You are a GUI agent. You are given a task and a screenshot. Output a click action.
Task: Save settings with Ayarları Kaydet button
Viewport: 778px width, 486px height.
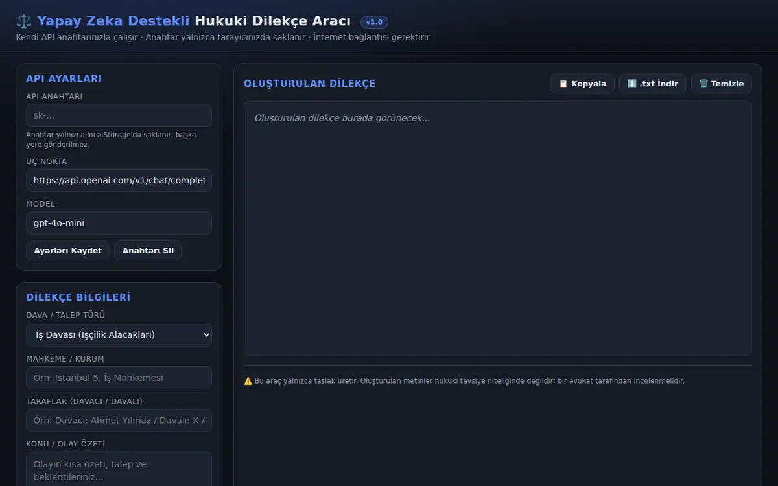[x=67, y=251]
